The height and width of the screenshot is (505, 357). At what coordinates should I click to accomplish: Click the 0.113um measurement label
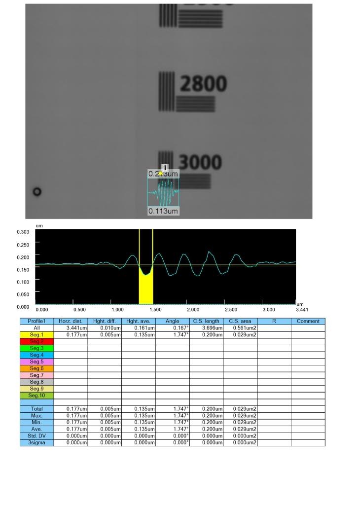(163, 211)
